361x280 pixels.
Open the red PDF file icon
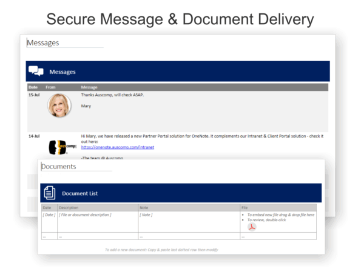[252, 227]
